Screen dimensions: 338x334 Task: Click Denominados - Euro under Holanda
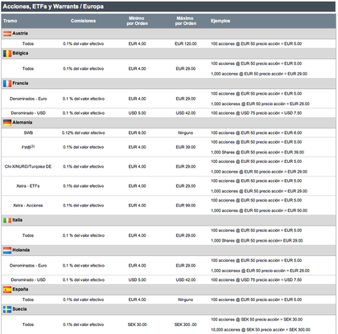tap(28, 266)
